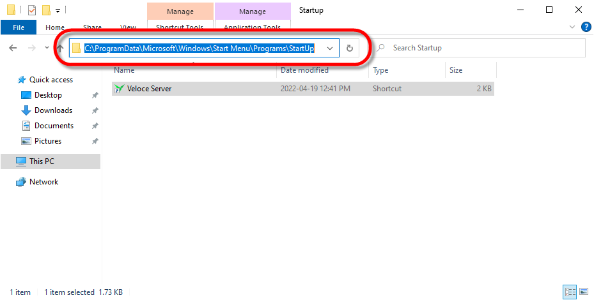Open the File menu tab

(19, 27)
